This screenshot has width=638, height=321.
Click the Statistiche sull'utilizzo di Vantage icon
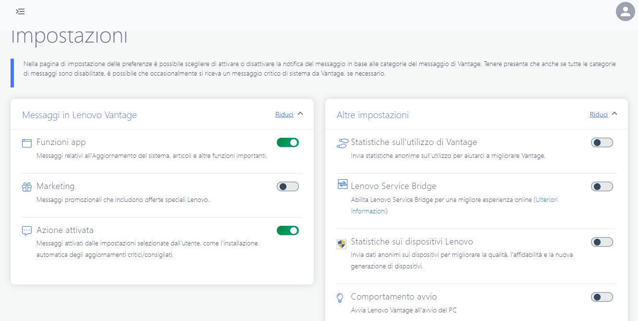coord(342,143)
